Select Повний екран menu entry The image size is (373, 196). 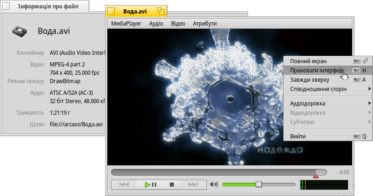pyautogui.click(x=328, y=61)
